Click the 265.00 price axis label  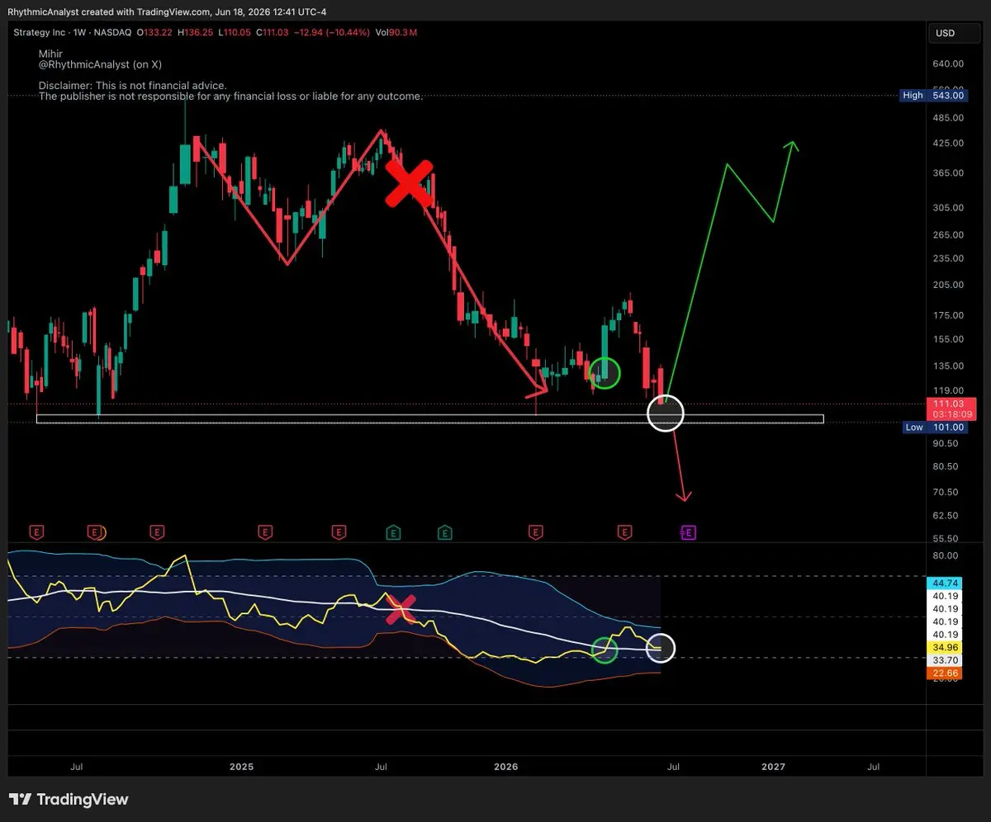[948, 235]
